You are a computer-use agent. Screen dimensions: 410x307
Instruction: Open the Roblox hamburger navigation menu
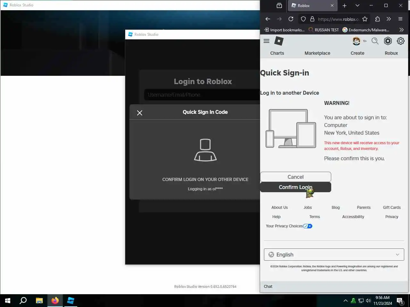click(x=266, y=41)
